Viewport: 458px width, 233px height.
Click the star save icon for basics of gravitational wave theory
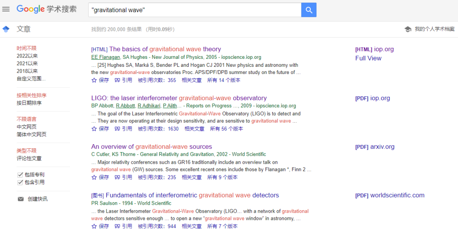94,80
